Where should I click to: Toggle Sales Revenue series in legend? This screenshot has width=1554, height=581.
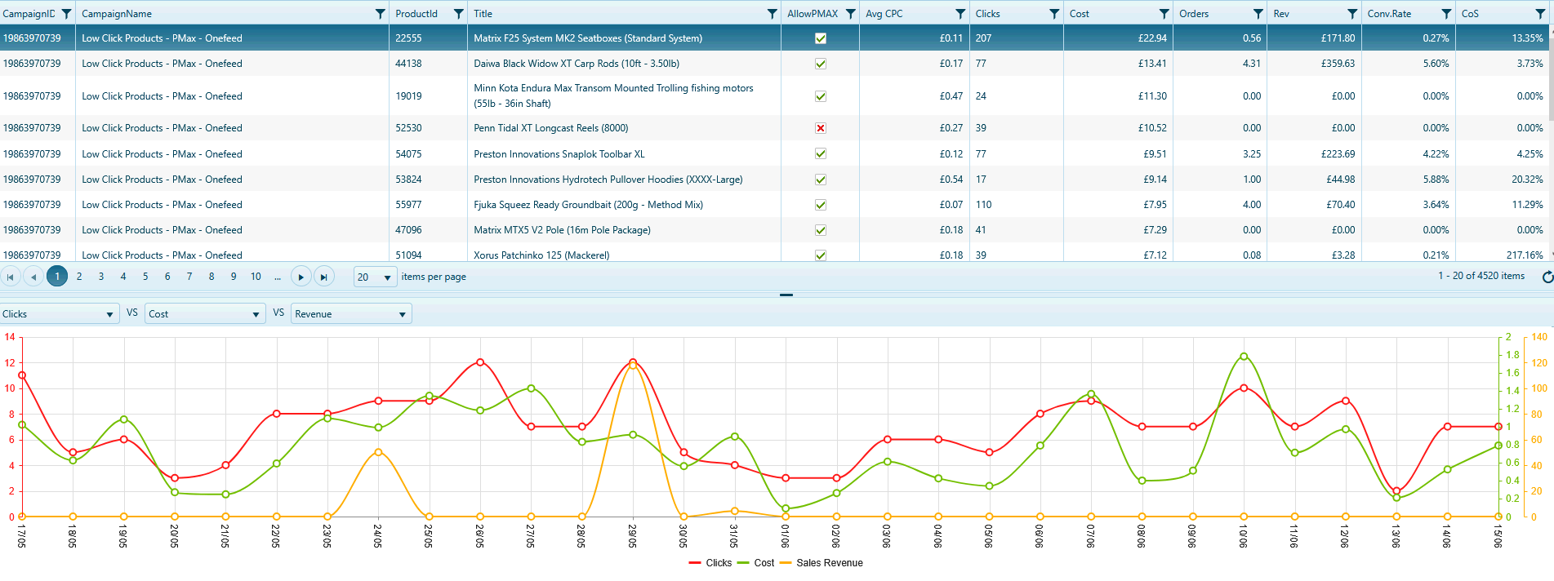click(822, 563)
